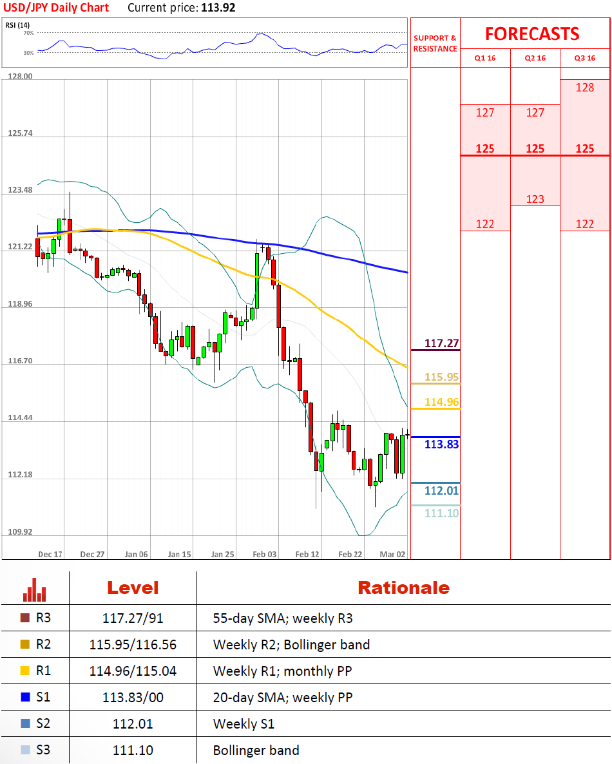Click the 125.74 price axis label
Image resolution: width=612 pixels, height=764 pixels.
click(x=20, y=133)
